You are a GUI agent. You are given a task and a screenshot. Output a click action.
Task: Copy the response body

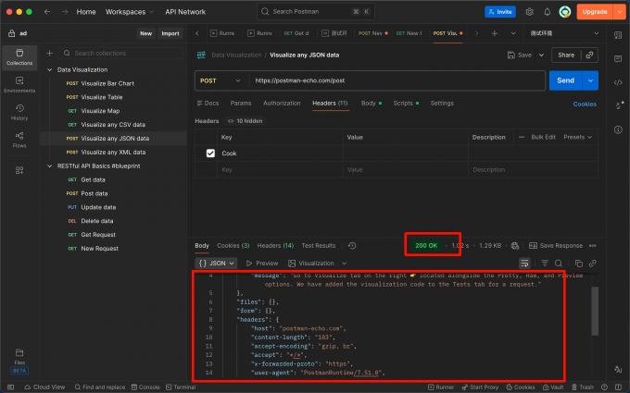point(578,263)
